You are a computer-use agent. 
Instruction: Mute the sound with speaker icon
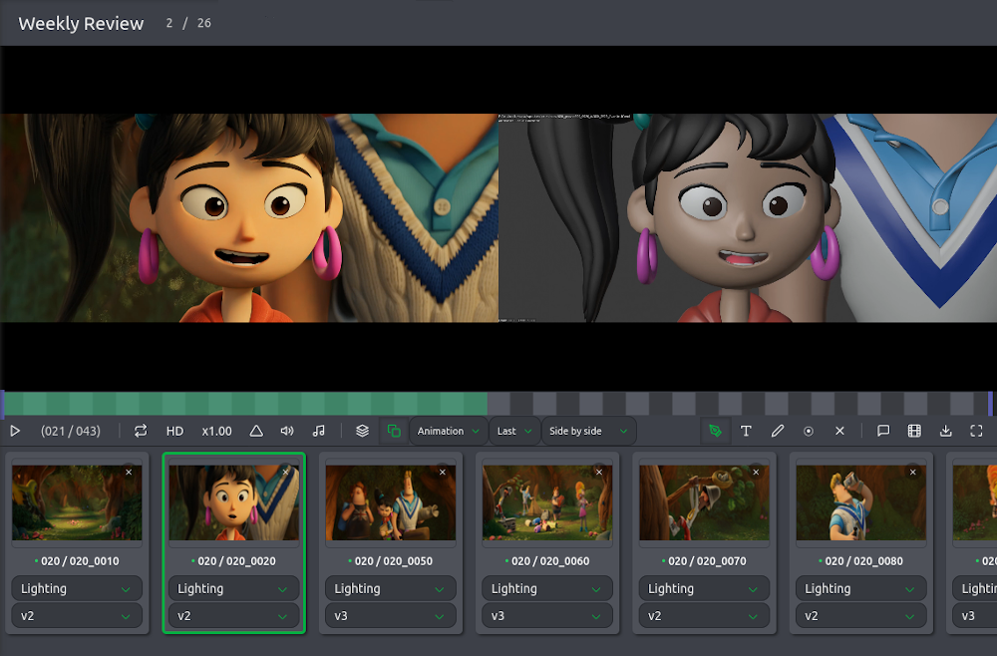coord(287,431)
